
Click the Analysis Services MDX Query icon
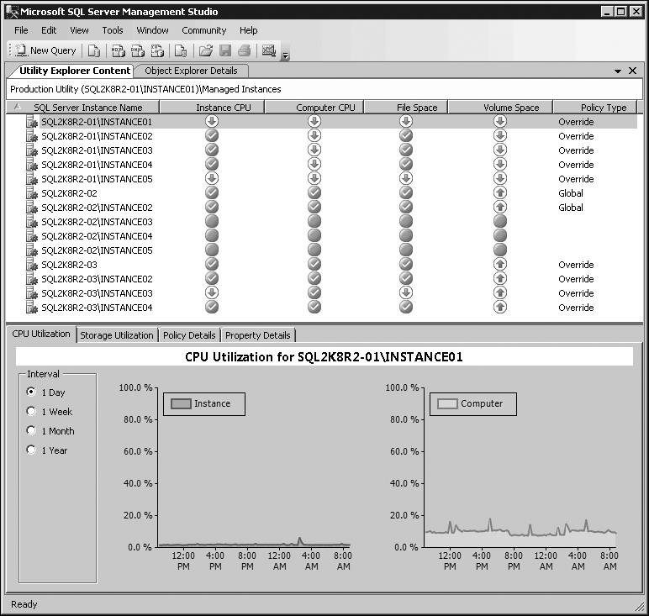(119, 51)
